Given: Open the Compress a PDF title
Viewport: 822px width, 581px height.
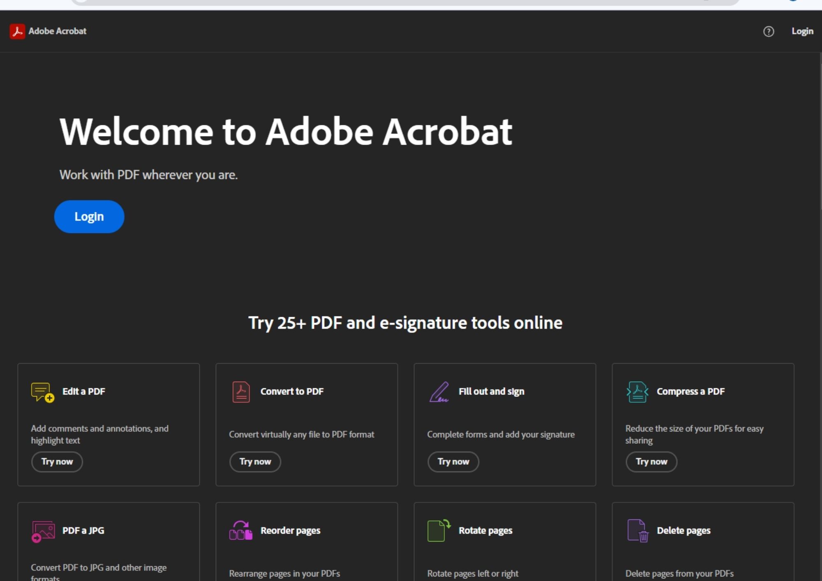Looking at the screenshot, I should [x=691, y=392].
